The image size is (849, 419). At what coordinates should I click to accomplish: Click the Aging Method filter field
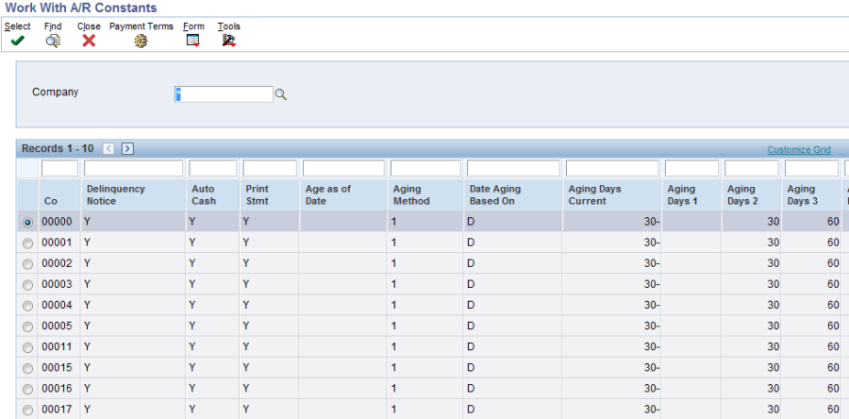425,168
